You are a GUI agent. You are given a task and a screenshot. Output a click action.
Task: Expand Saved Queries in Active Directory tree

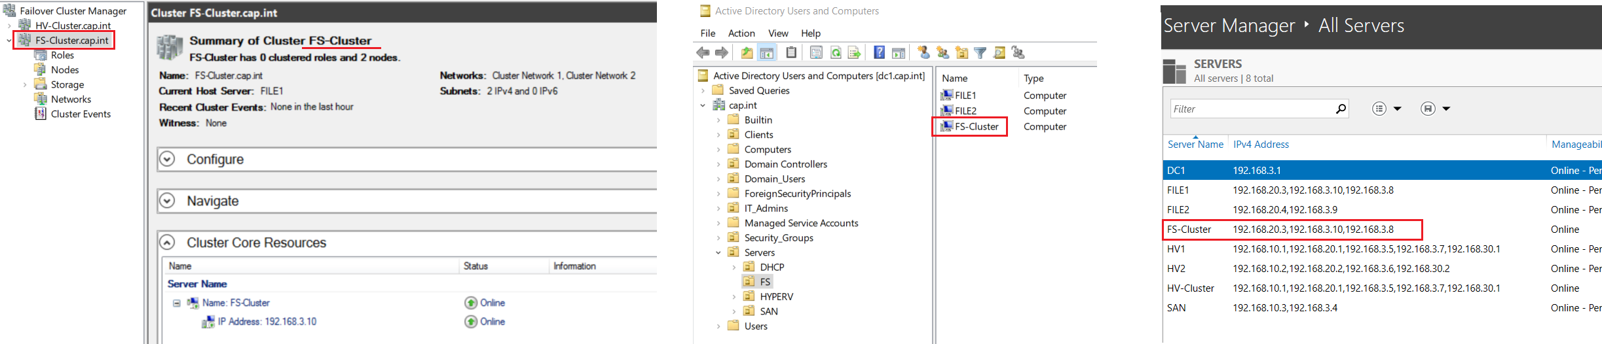tap(703, 91)
